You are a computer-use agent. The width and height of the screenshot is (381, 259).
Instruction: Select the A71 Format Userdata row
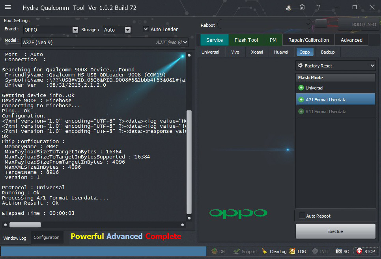tap(335, 100)
